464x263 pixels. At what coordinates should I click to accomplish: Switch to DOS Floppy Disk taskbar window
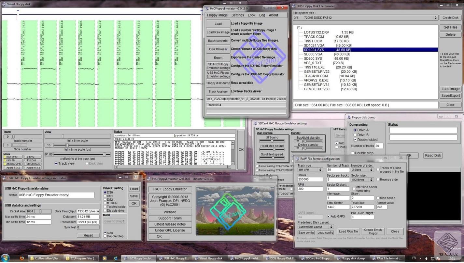click(280, 258)
